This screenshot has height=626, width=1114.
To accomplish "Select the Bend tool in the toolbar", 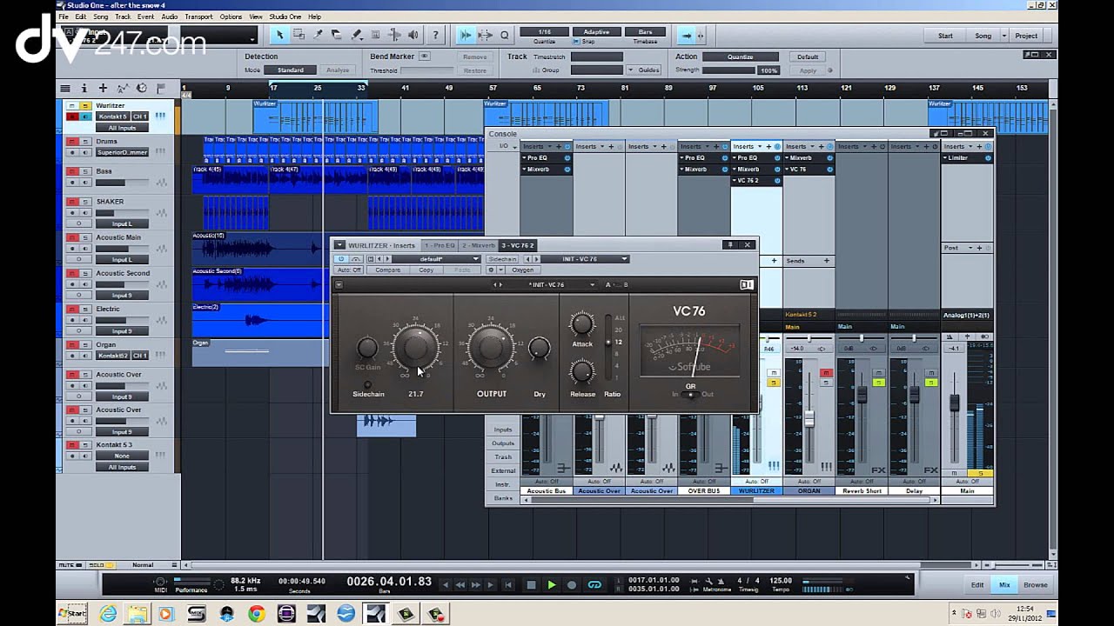I will pos(394,35).
